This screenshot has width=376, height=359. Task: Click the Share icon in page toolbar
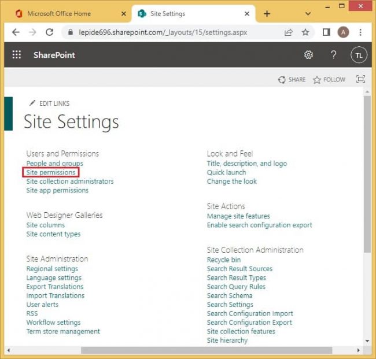tap(282, 80)
